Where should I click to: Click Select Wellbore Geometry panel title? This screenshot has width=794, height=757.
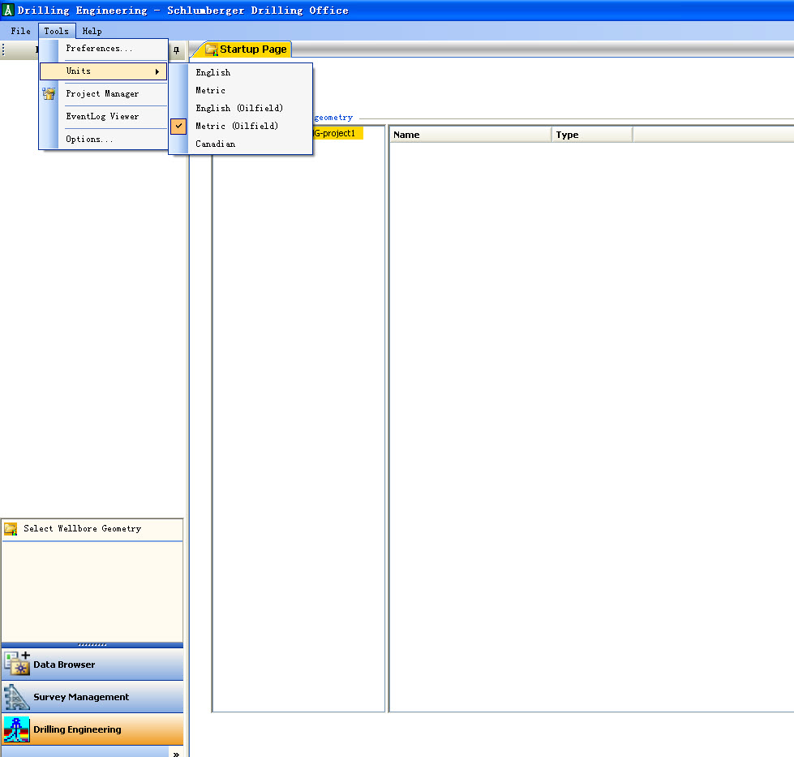click(x=83, y=528)
